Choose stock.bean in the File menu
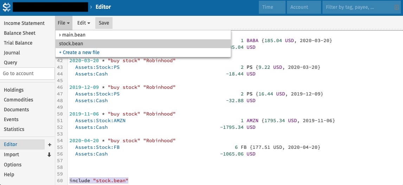This screenshot has width=403, height=185. point(71,44)
